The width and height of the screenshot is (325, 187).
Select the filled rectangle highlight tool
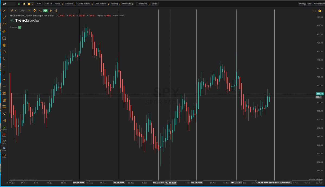(x=4, y=45)
